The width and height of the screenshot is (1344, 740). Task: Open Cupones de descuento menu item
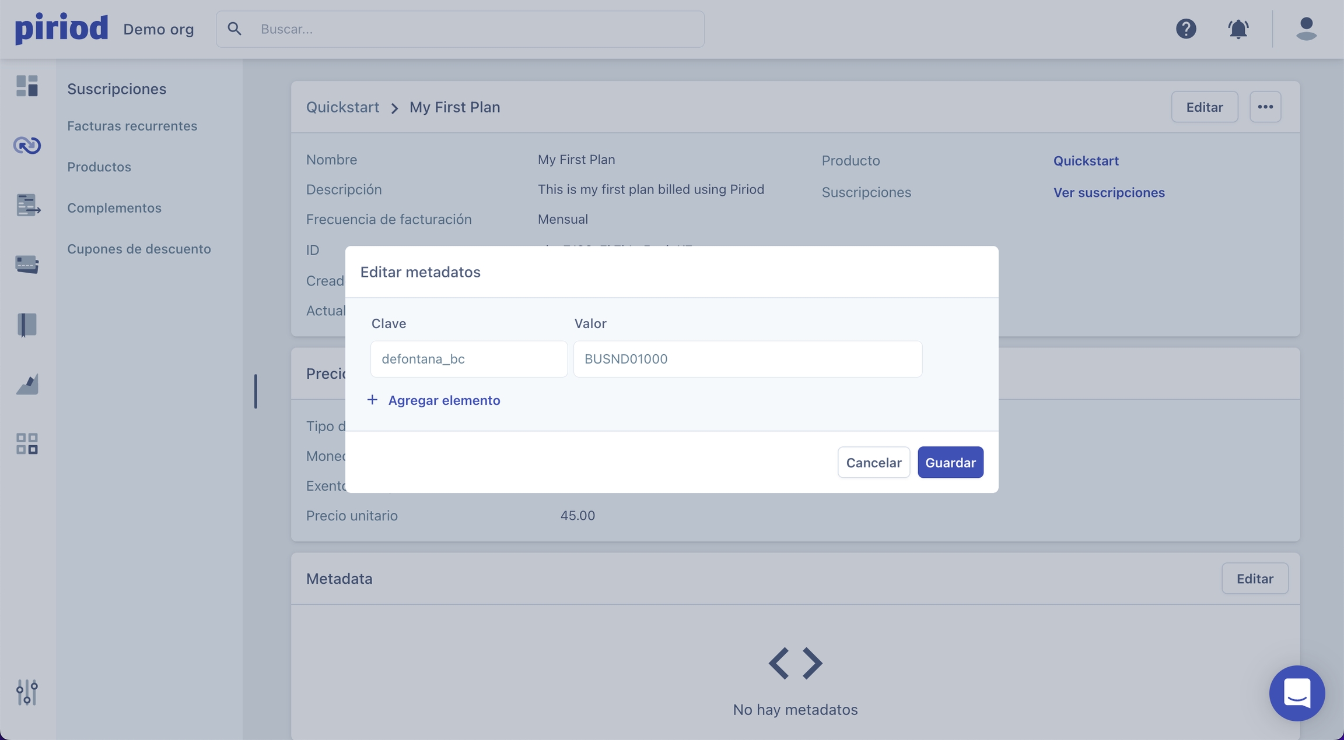tap(139, 249)
